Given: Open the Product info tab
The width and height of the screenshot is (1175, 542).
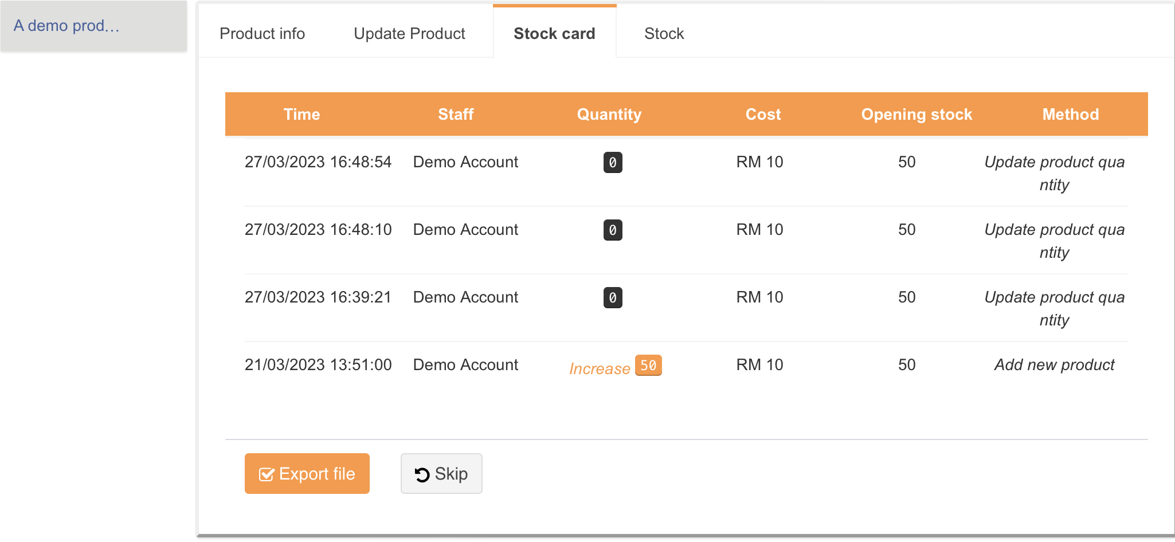Looking at the screenshot, I should pyautogui.click(x=262, y=34).
